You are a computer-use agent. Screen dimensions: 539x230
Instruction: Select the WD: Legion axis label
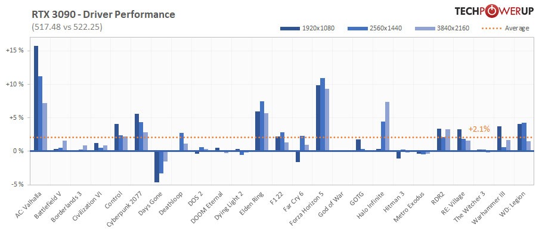click(513, 204)
